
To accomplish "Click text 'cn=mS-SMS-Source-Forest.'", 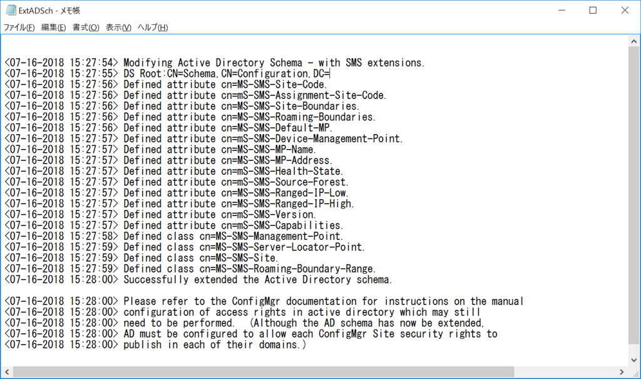I will [x=285, y=182].
